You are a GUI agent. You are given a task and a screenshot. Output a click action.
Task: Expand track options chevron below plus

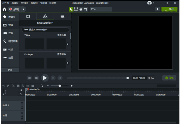21,94
